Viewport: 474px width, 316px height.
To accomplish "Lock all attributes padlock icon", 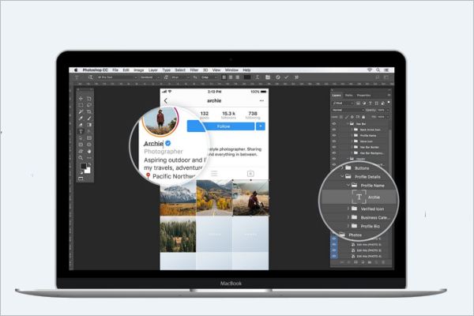I will [363, 117].
